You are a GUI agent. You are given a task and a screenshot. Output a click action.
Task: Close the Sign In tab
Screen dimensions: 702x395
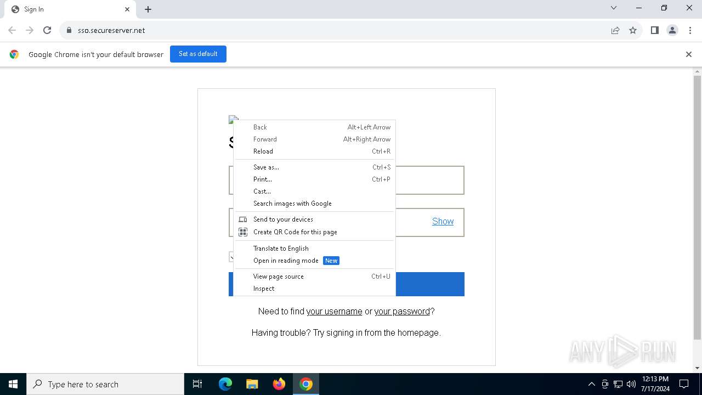[127, 9]
